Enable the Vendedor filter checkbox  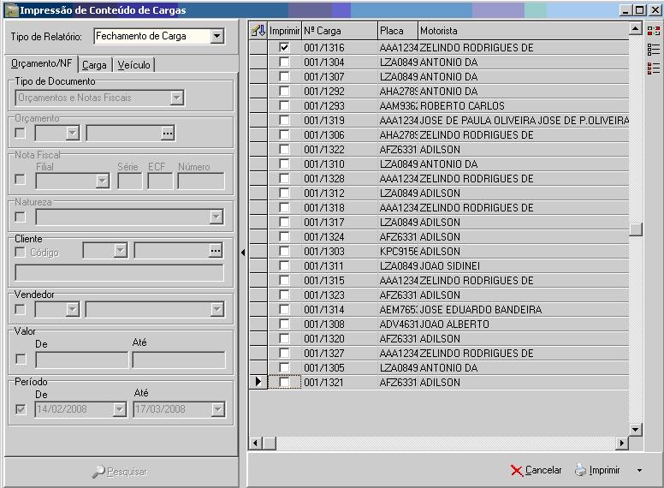[21, 309]
